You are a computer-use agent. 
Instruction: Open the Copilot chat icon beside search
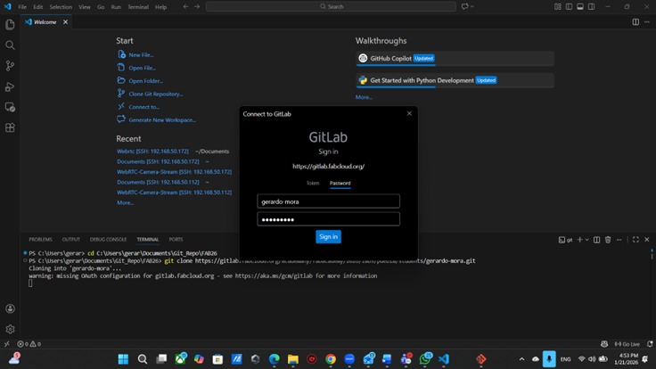click(x=464, y=7)
